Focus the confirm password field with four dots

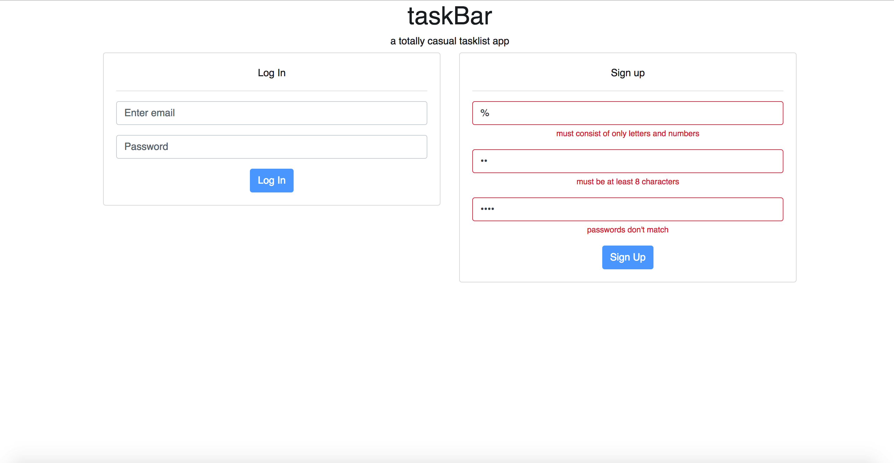(628, 209)
